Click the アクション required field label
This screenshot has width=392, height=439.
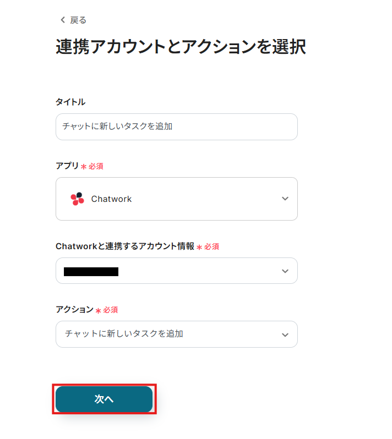[x=74, y=310]
